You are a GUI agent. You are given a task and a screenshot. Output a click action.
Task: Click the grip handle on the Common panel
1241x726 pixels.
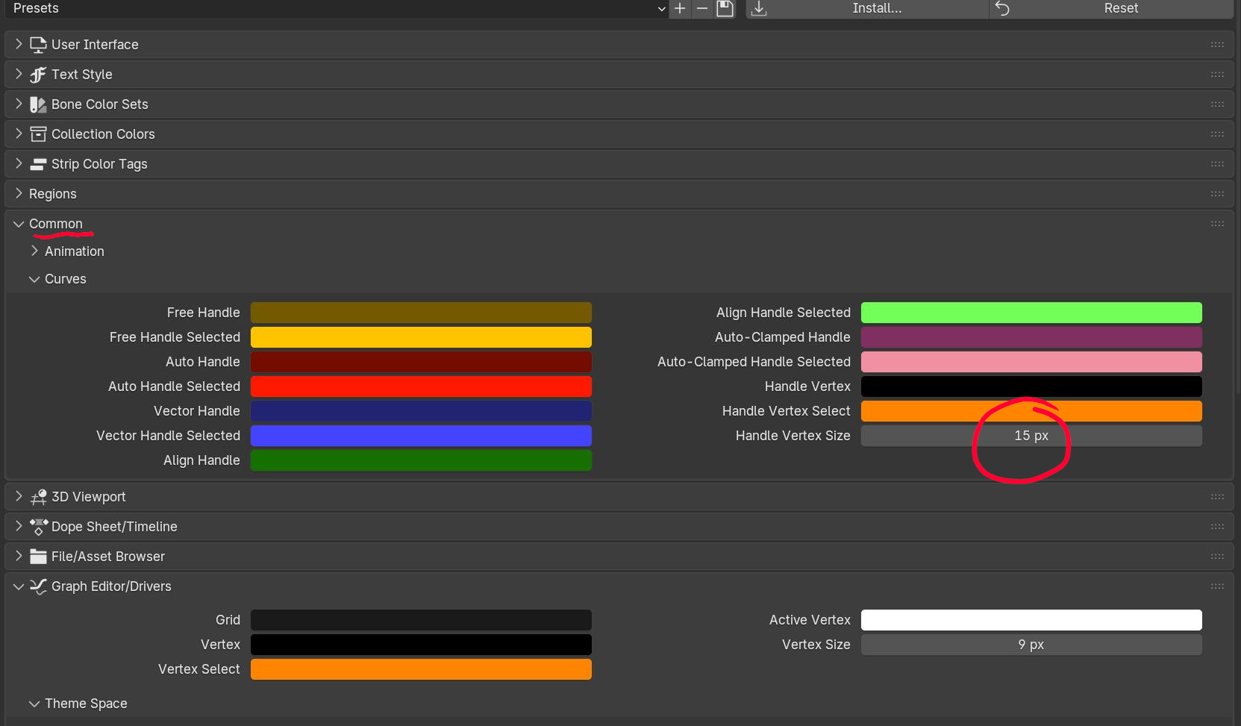[1217, 224]
